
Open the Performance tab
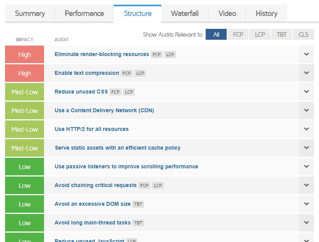pyautogui.click(x=84, y=14)
